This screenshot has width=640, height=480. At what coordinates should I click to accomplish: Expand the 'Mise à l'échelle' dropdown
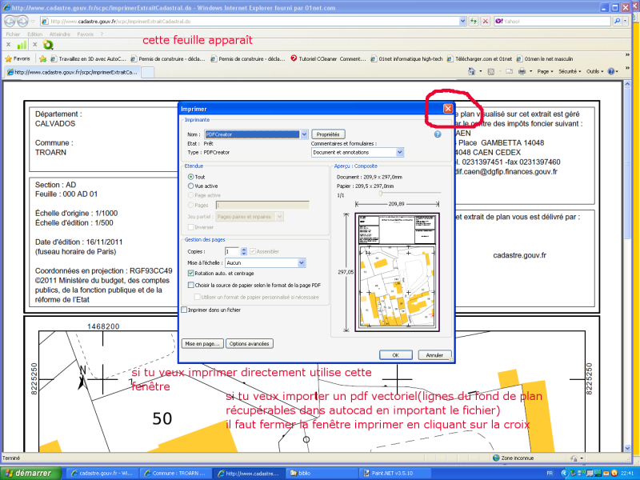point(302,263)
